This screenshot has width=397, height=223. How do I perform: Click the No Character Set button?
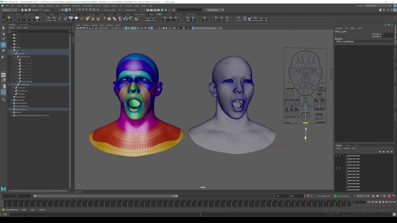(324, 196)
